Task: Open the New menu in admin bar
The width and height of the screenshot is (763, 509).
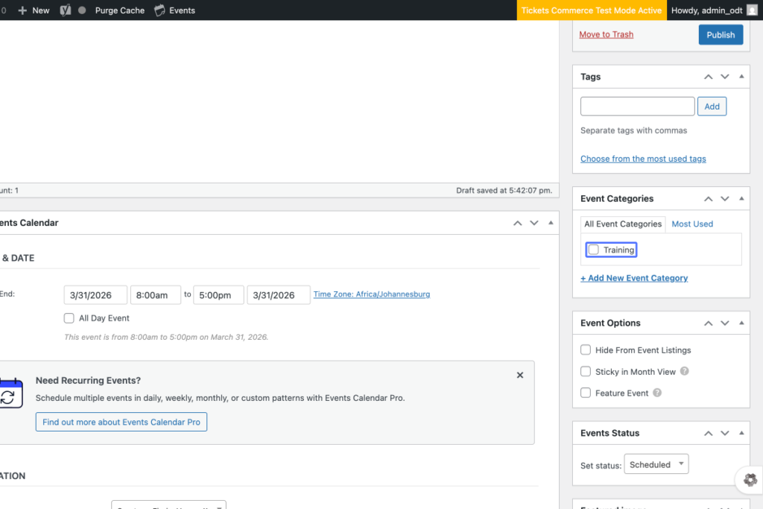Action: pyautogui.click(x=34, y=10)
